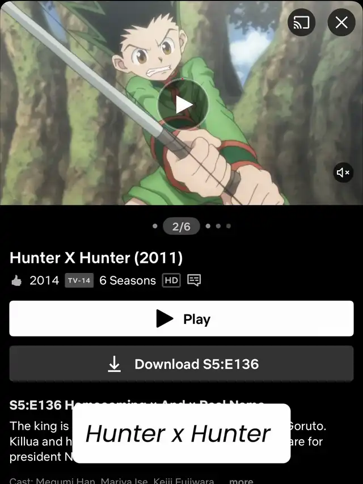Image resolution: width=363 pixels, height=484 pixels.
Task: Click Download S5:E136 button
Action: 181,364
